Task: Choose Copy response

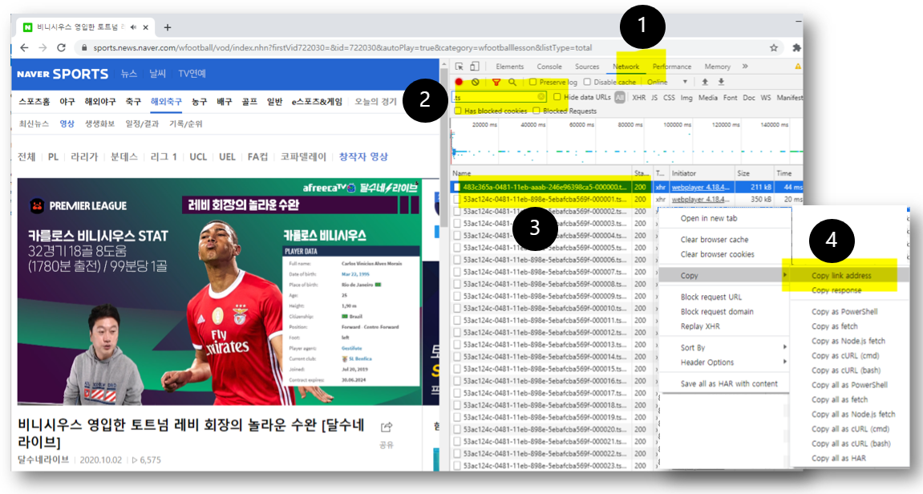Action: 836,290
